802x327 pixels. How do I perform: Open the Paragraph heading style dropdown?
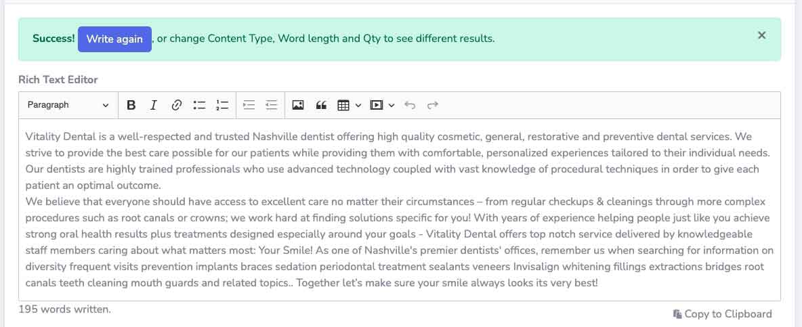click(68, 105)
